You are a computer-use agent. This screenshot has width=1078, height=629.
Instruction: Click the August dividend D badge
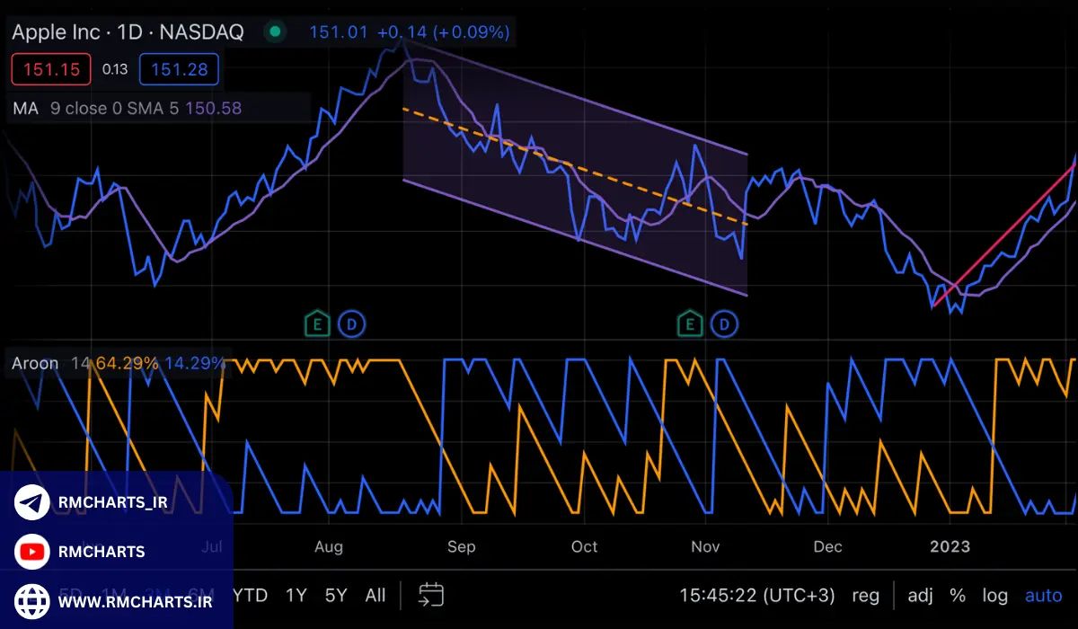click(x=351, y=323)
